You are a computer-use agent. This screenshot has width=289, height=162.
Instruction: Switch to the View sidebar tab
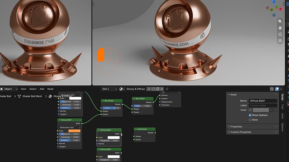coord(282,116)
